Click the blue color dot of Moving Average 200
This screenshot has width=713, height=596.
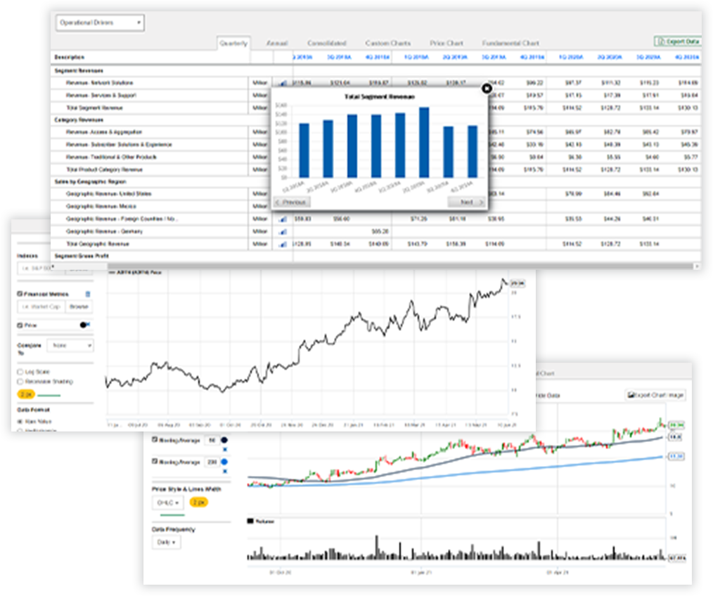224,462
